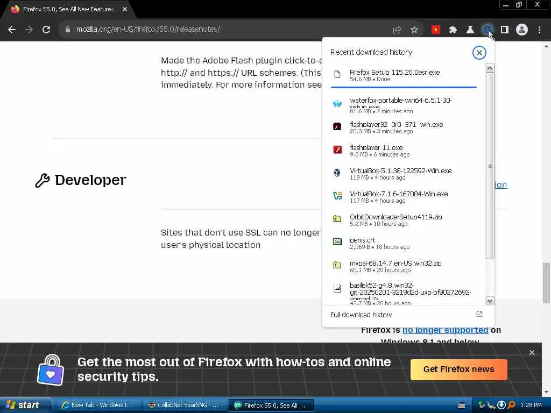Open the flask Chrome Labs icon

[x=470, y=30]
